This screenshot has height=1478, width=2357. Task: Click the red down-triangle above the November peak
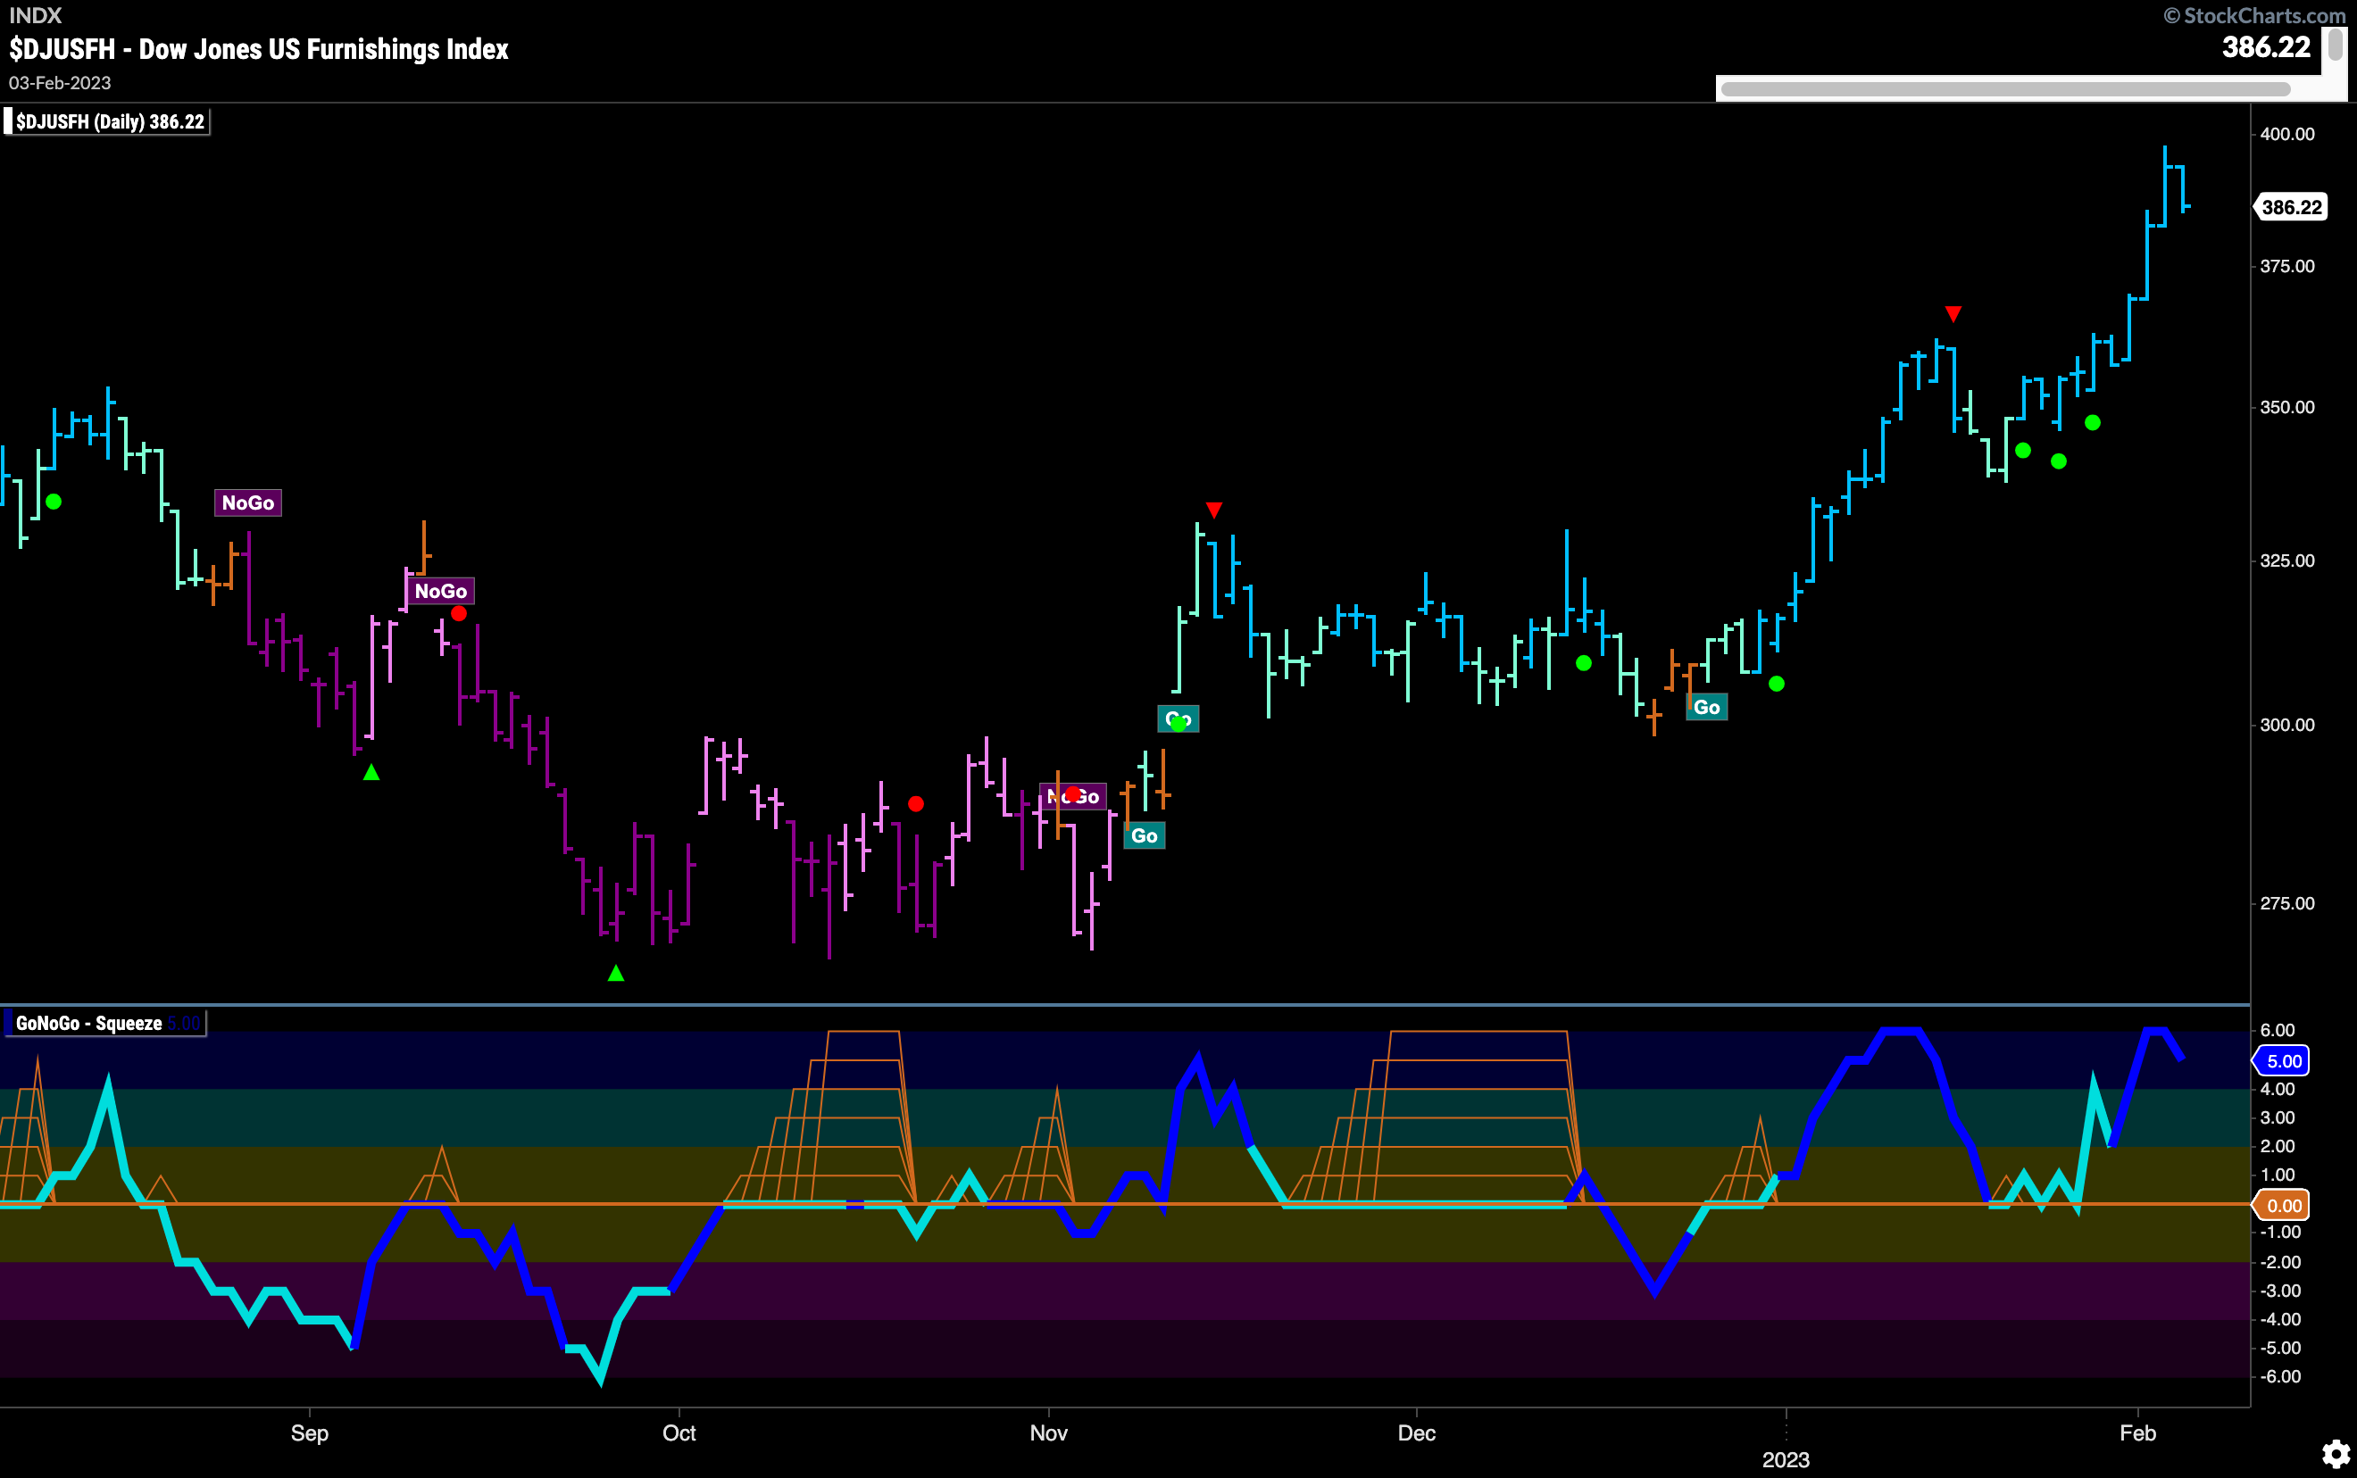coord(1213,511)
